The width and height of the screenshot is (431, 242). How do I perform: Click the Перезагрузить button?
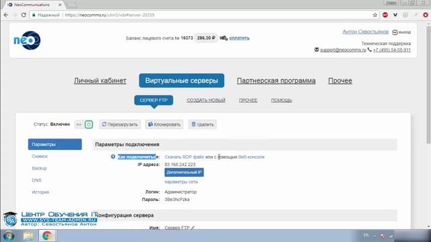tap(120, 124)
